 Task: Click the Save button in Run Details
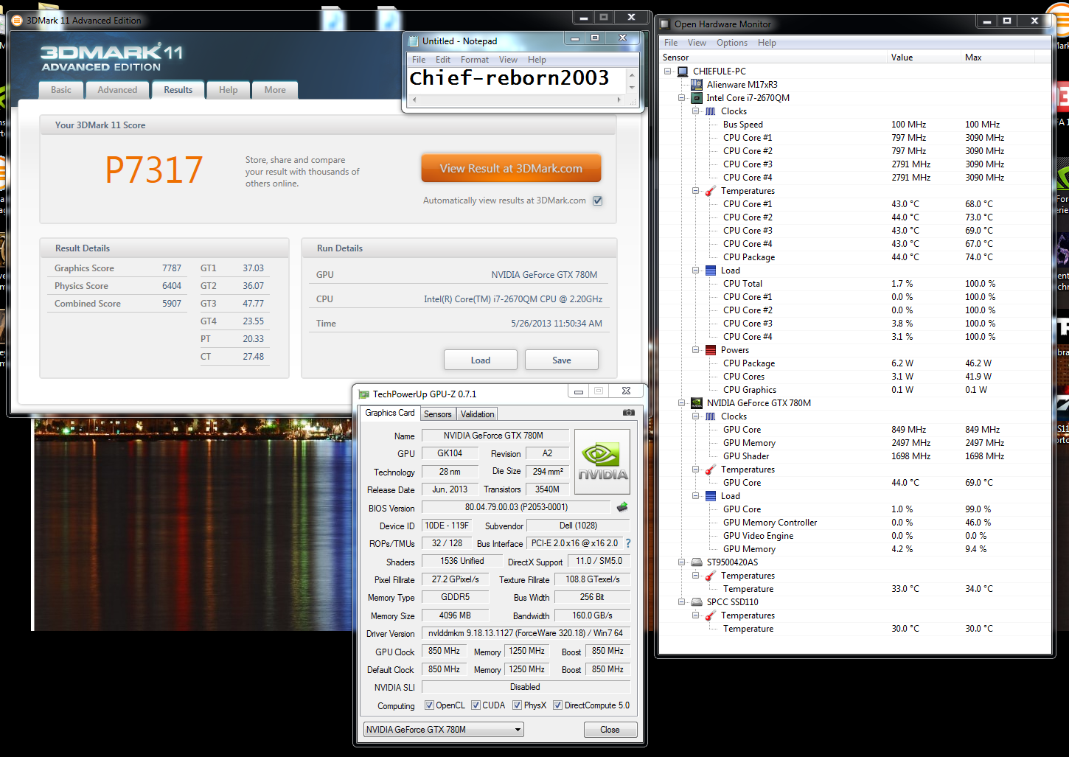coord(562,360)
